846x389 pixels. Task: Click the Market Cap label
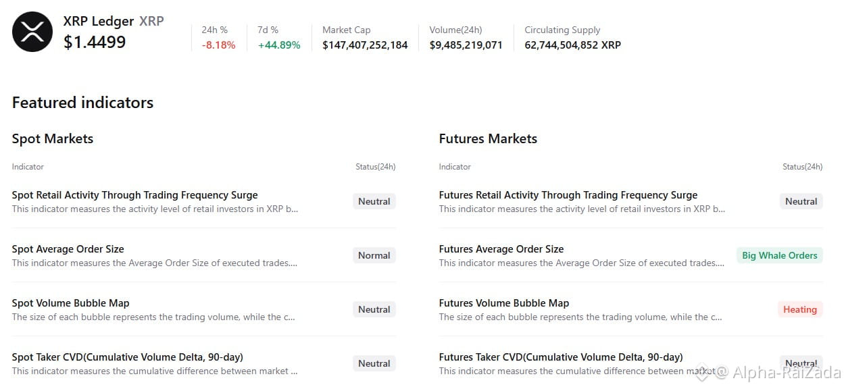(x=347, y=30)
